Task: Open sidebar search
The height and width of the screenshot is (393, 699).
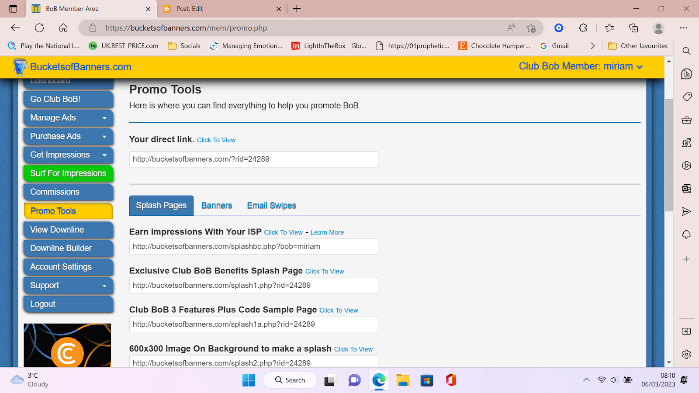Action: click(x=686, y=51)
